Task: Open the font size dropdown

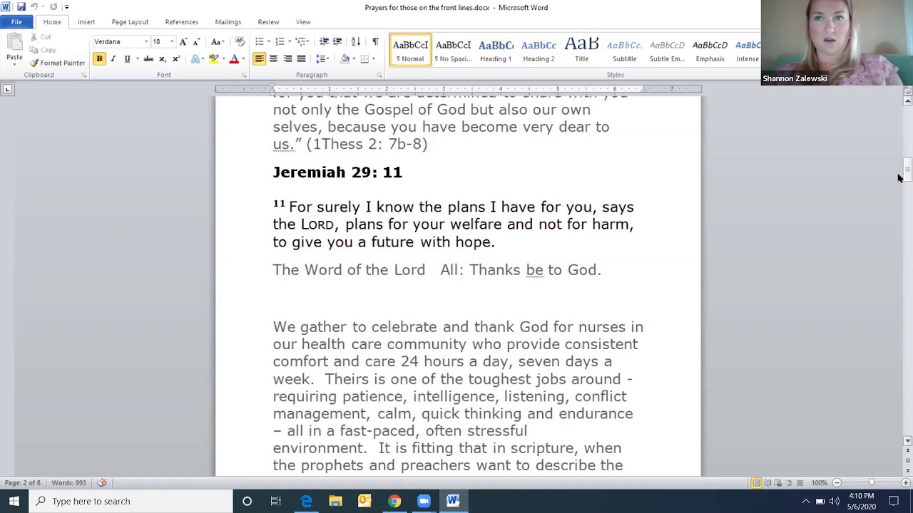Action: pyautogui.click(x=171, y=41)
